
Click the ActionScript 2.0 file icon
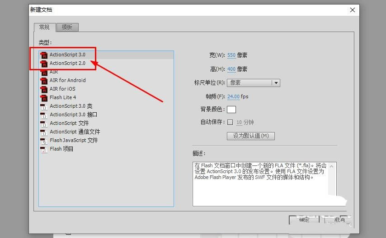[44, 64]
